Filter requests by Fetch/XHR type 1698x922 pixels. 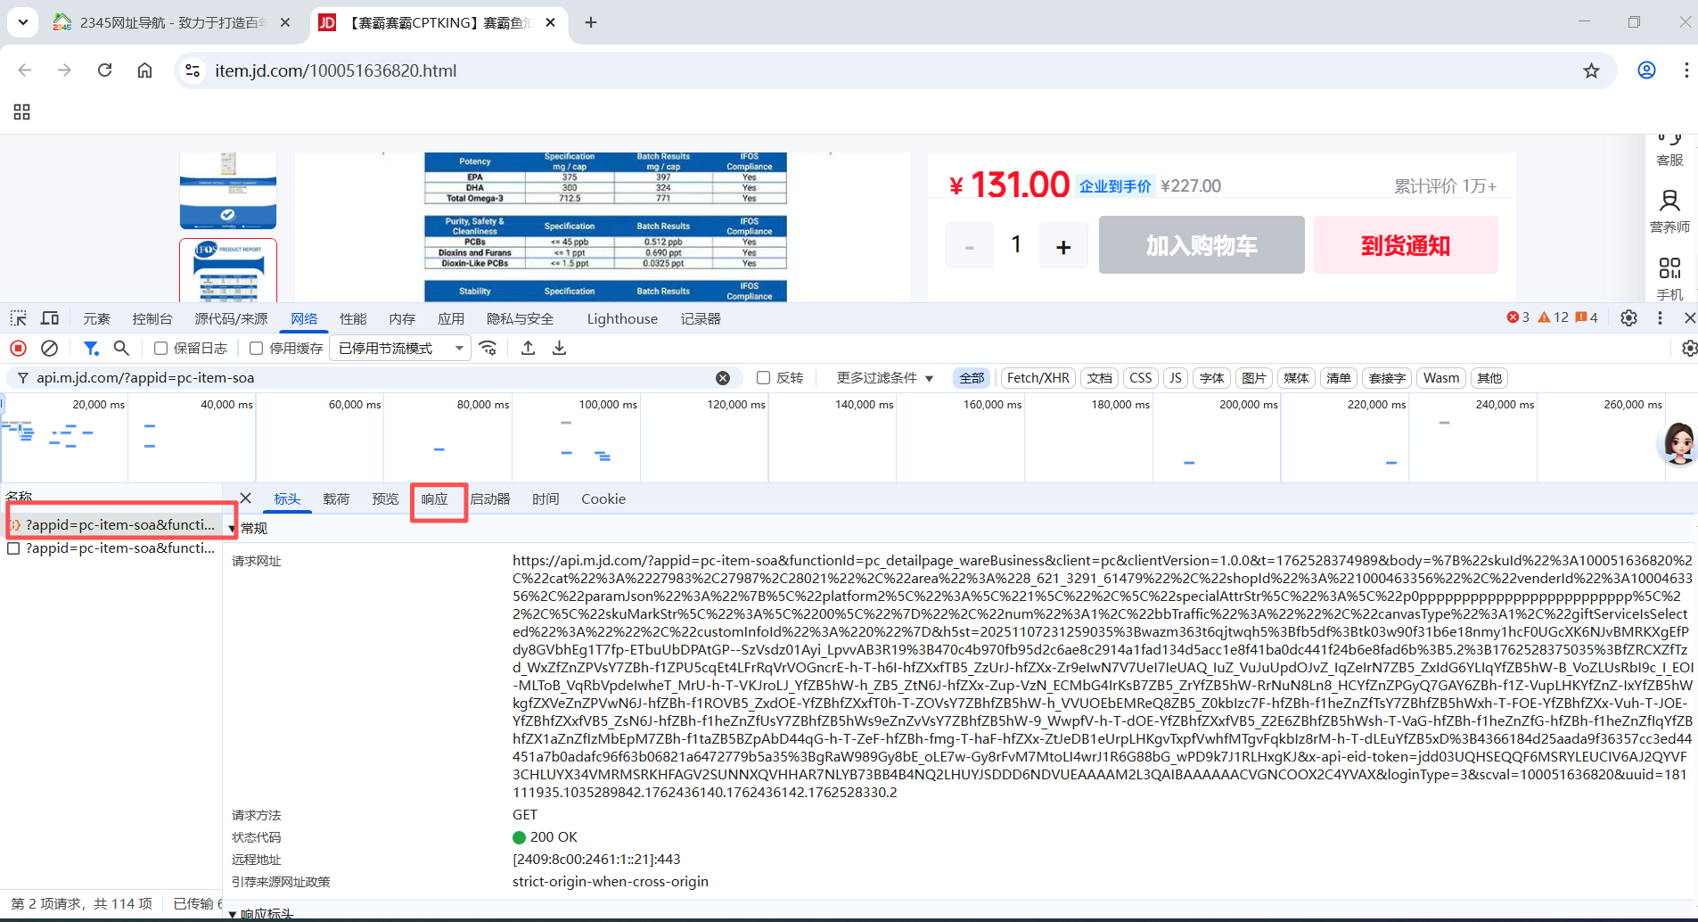pos(1038,378)
